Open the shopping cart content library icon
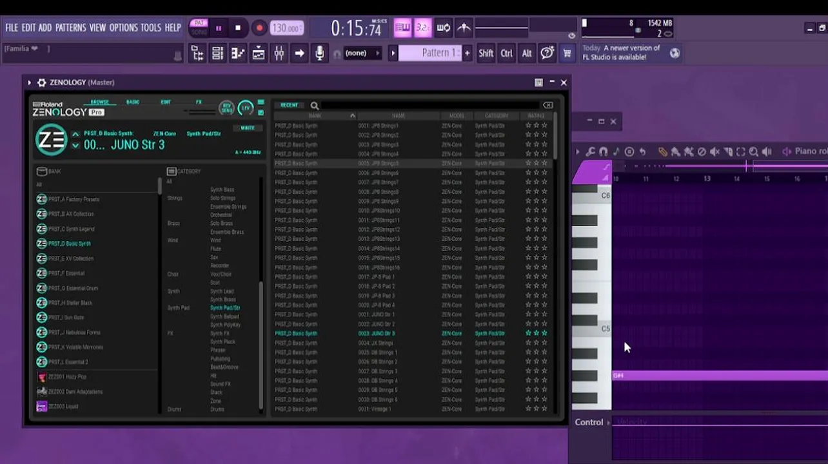 (x=567, y=53)
